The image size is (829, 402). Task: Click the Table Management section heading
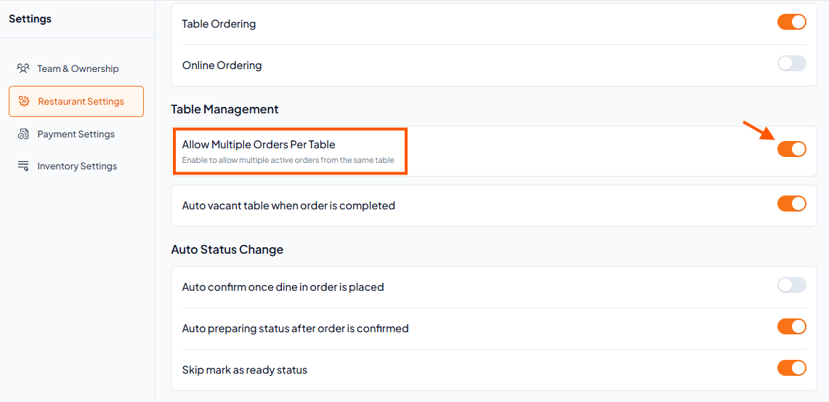click(x=225, y=110)
